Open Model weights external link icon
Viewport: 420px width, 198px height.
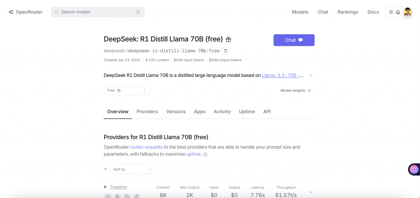point(309,90)
